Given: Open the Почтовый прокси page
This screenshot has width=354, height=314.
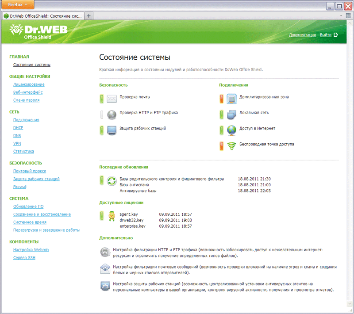Looking at the screenshot, I should (x=30, y=171).
